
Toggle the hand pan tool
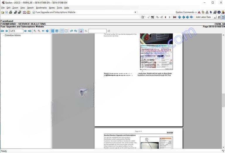(x=62, y=31)
